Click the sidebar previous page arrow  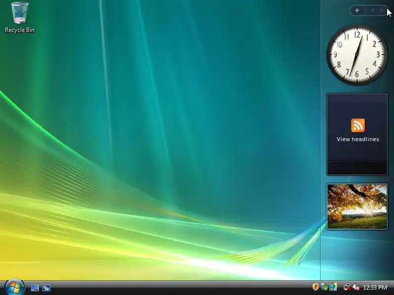373,10
